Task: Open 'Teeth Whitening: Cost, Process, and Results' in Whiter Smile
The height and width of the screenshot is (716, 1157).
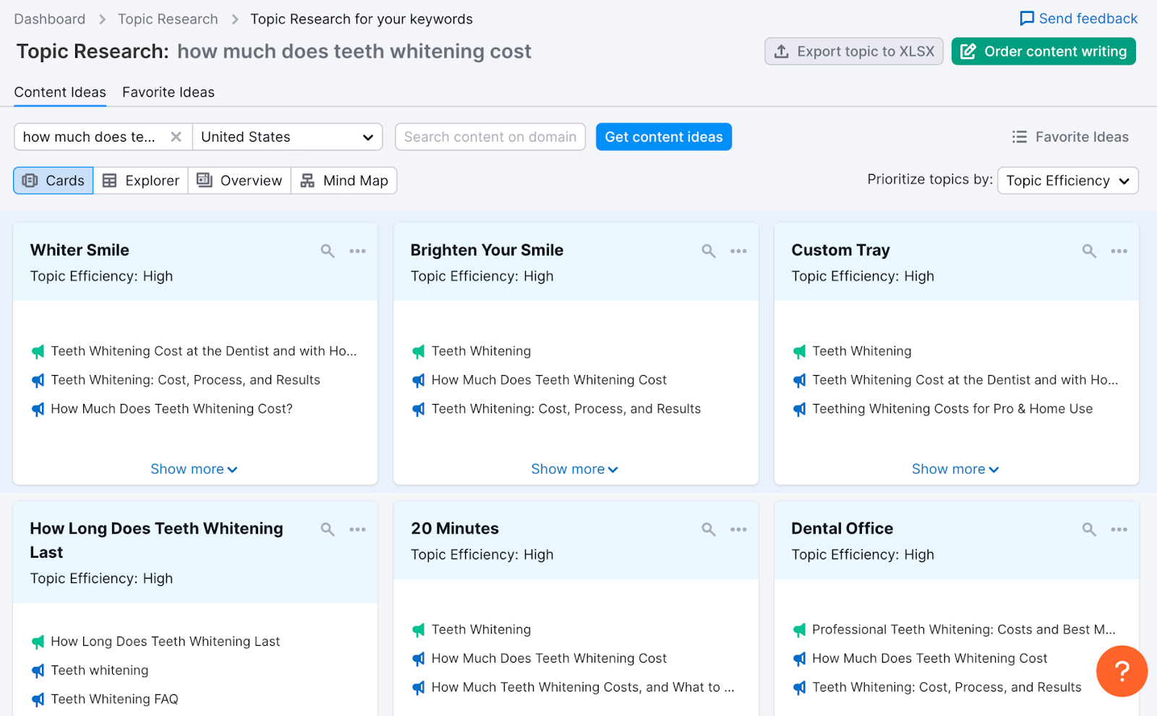Action: pyautogui.click(x=185, y=380)
